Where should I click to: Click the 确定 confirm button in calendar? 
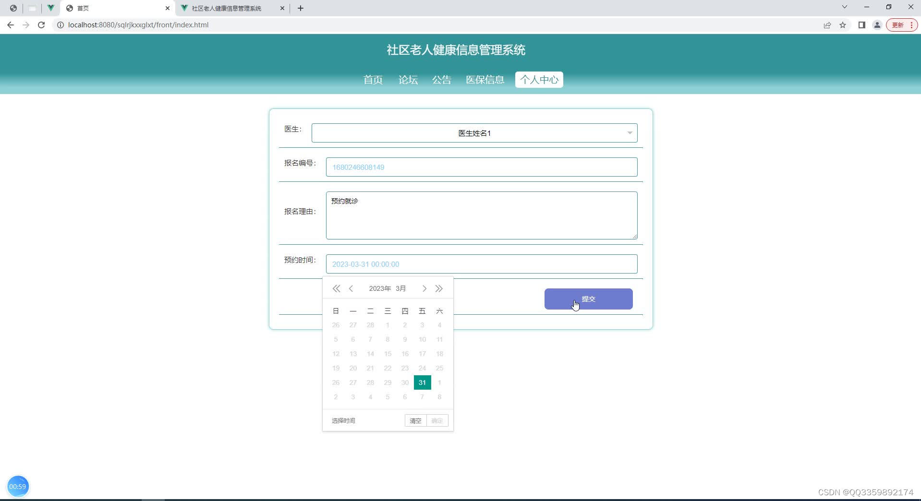437,420
